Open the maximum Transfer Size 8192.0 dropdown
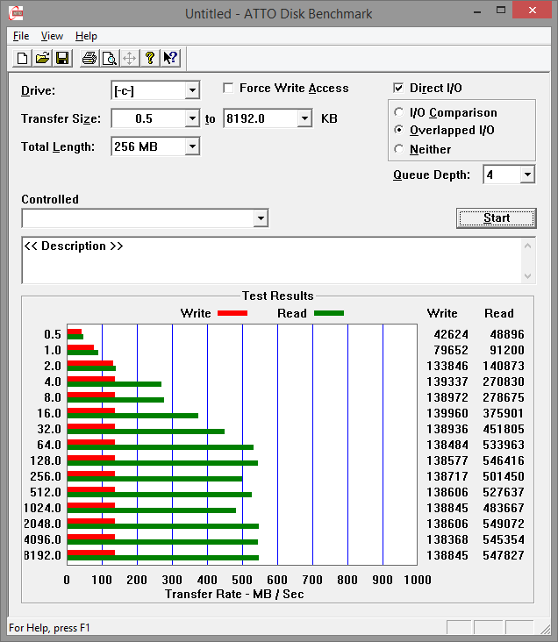 pos(304,118)
